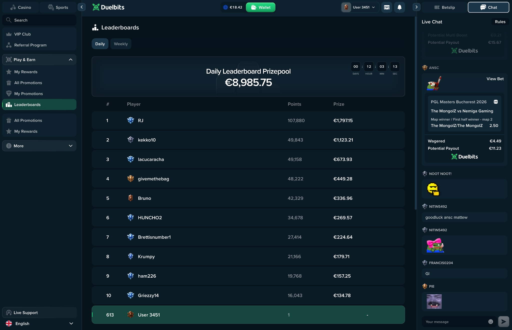This screenshot has width=512, height=330.
Task: Collapse the Play & Earn section
Action: pyautogui.click(x=39, y=60)
